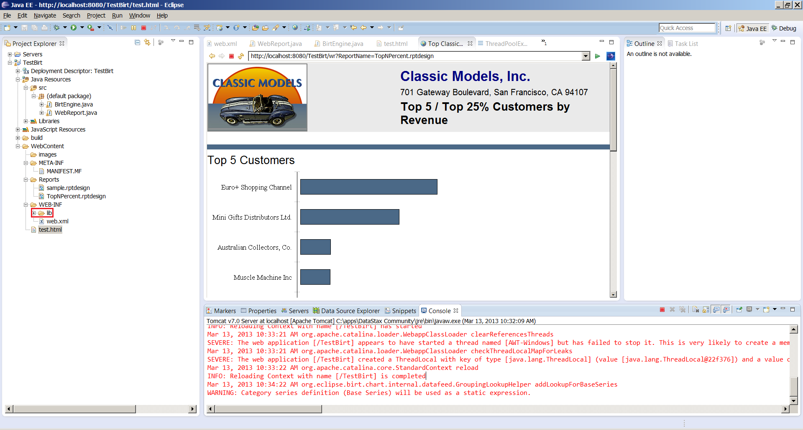This screenshot has height=430, width=803.
Task: Click the browser Back arrow icon
Action: (x=212, y=56)
